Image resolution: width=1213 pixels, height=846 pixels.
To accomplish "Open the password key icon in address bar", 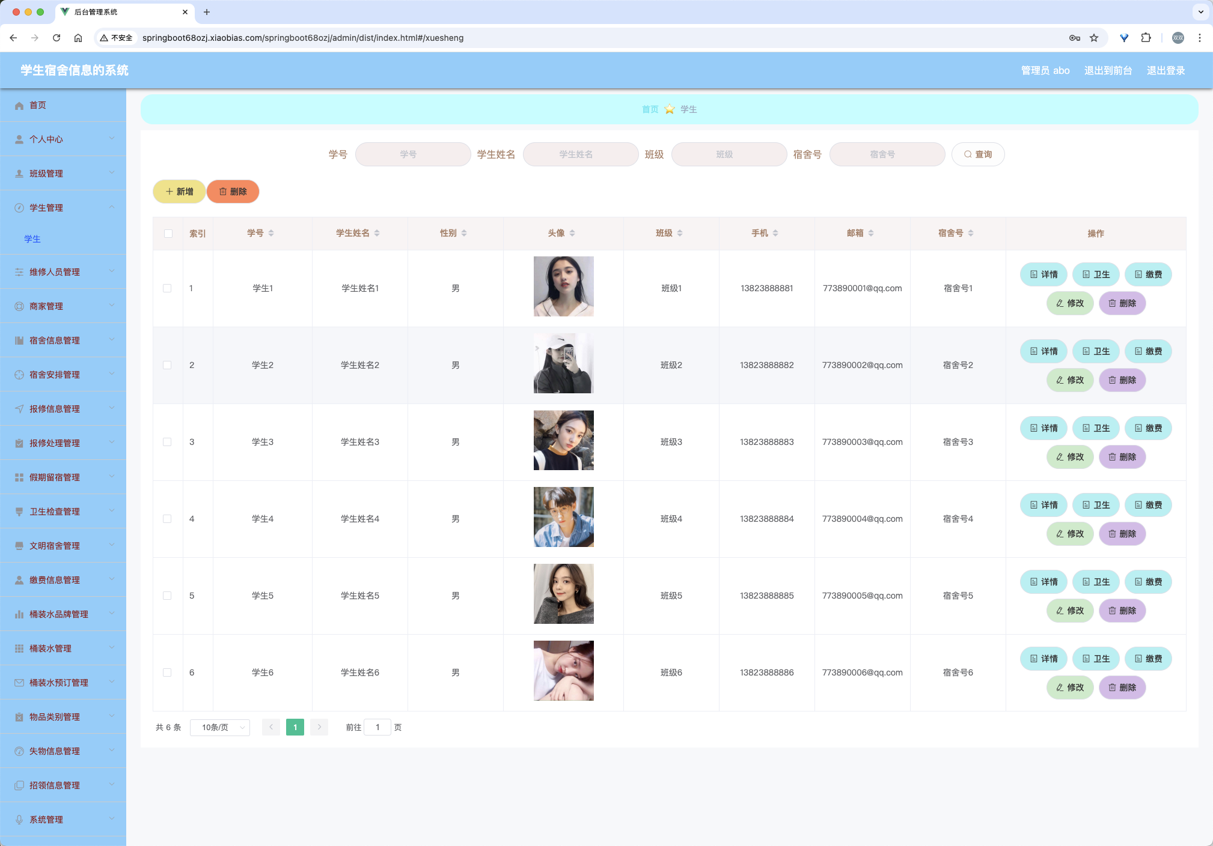I will [1075, 38].
